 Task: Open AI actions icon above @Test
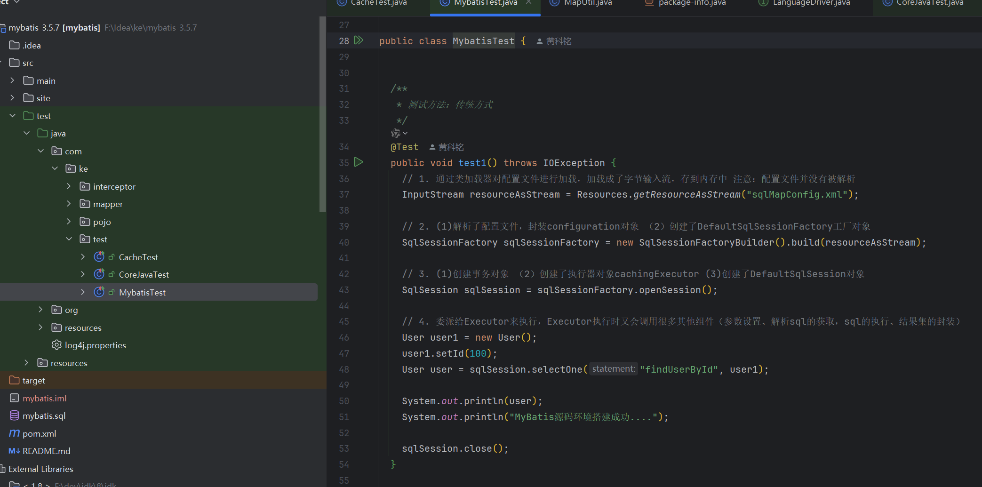tap(395, 134)
